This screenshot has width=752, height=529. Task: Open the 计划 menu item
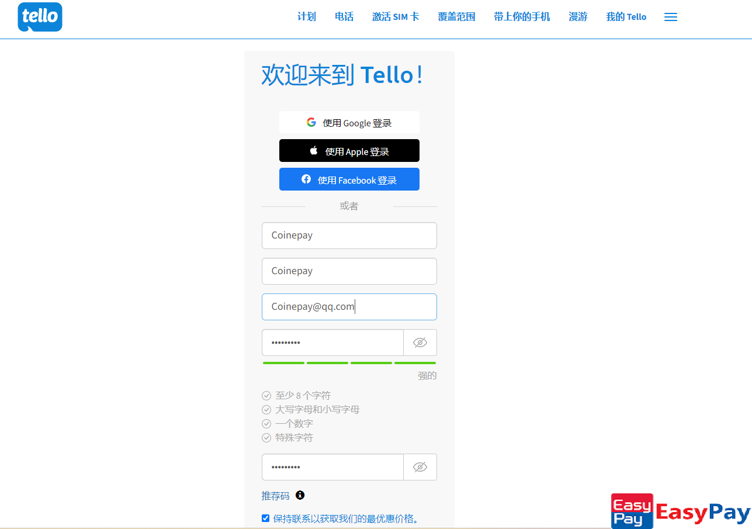[x=307, y=17]
